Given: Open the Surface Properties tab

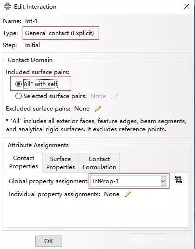Looking at the screenshot, I should pos(61,163).
